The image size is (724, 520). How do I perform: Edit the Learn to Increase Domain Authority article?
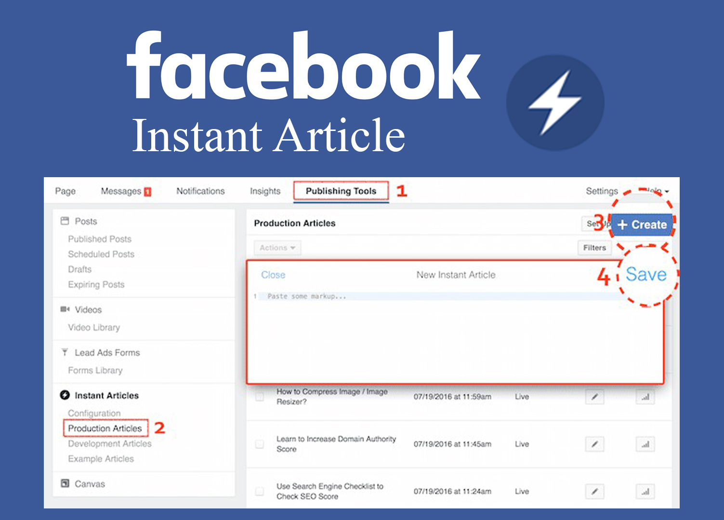594,444
